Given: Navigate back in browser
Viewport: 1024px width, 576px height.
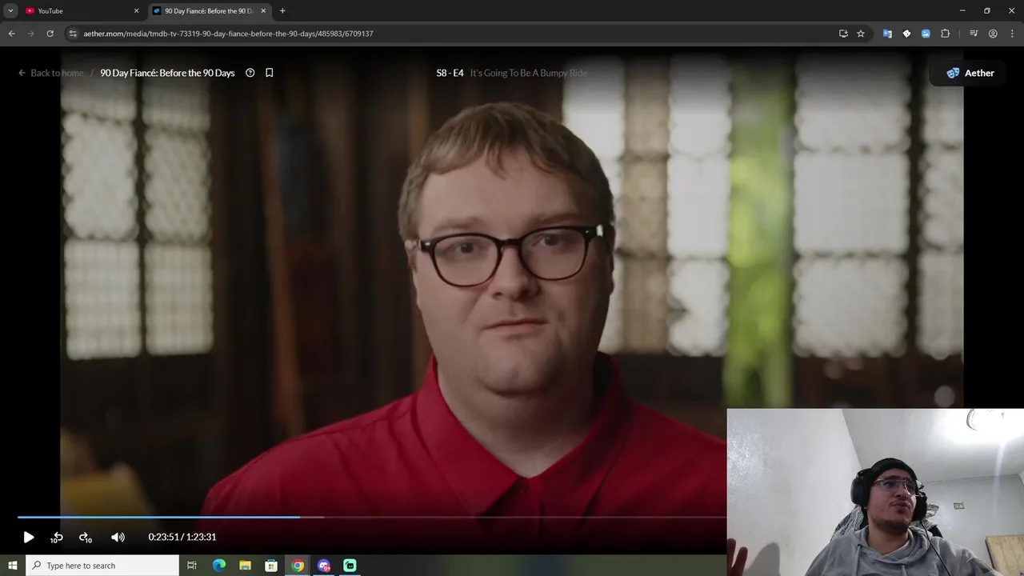Looking at the screenshot, I should click(11, 34).
